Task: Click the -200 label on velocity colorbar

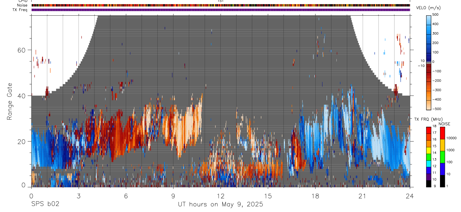Action: [x=437, y=81]
